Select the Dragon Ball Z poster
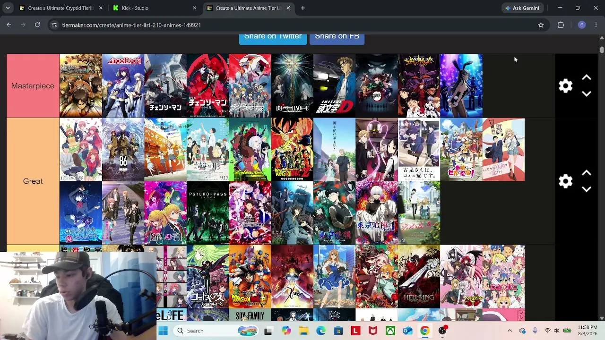Viewport: 605px width, 340px height. (x=292, y=150)
